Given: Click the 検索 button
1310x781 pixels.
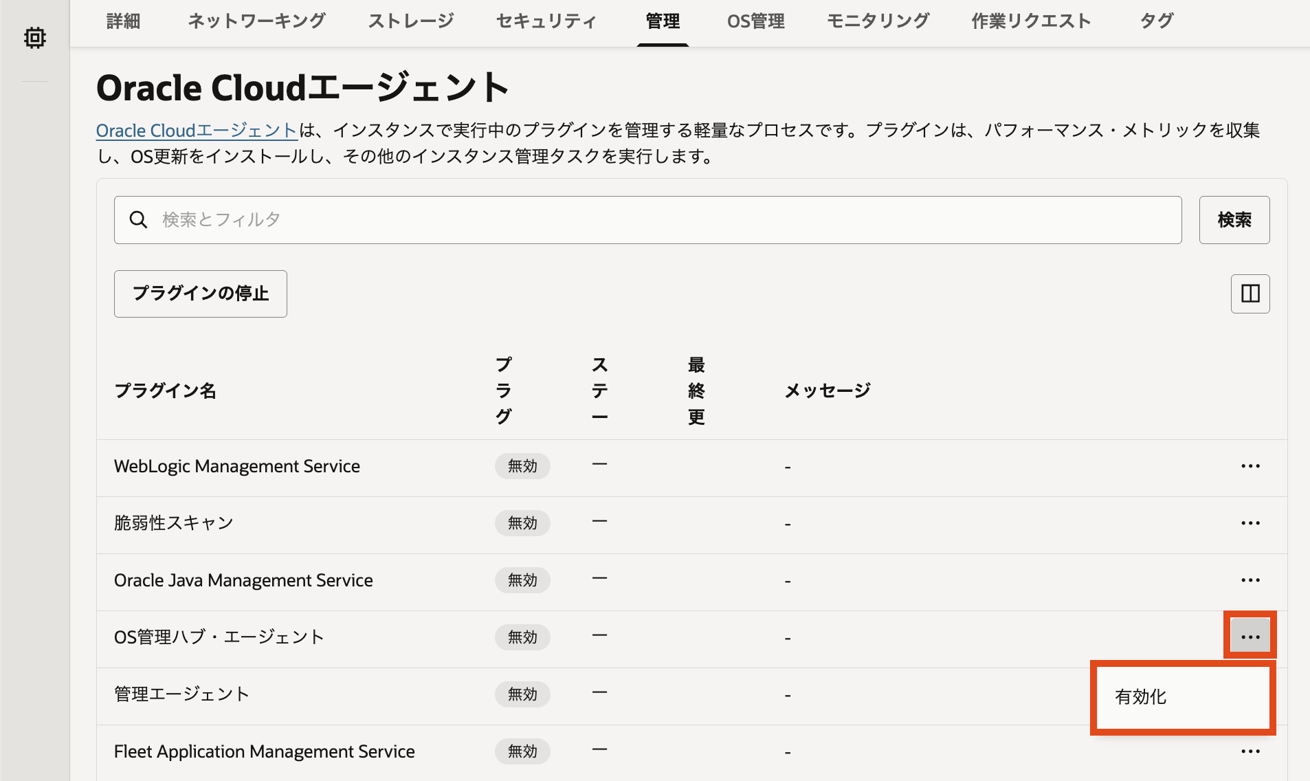Looking at the screenshot, I should coord(1234,220).
